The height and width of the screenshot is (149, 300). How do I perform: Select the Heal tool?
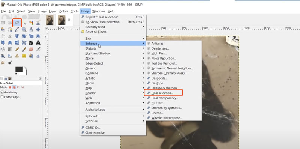coord(24,56)
